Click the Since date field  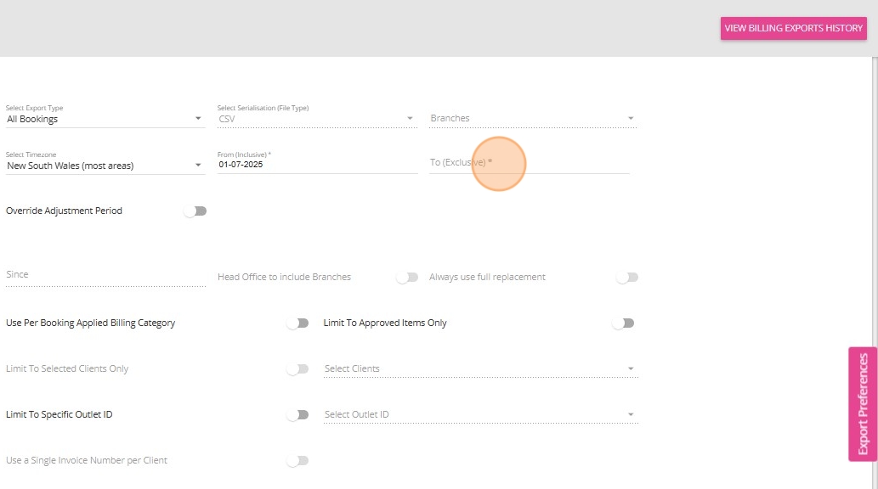(x=106, y=275)
